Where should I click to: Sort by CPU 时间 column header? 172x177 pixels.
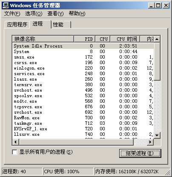point(125,39)
